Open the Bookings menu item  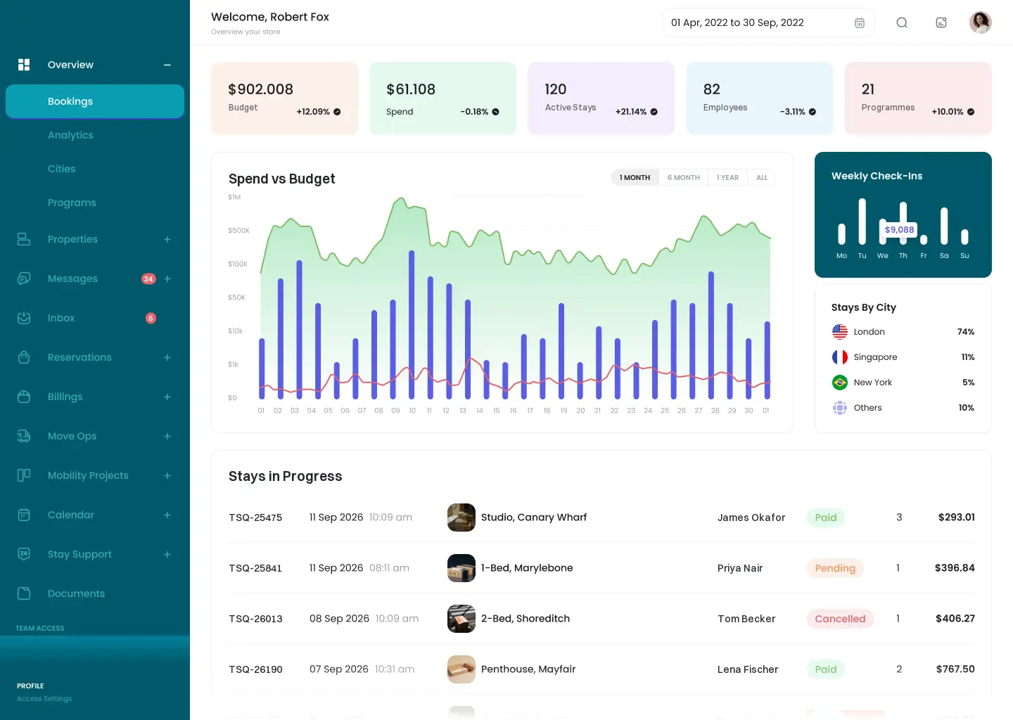point(95,101)
